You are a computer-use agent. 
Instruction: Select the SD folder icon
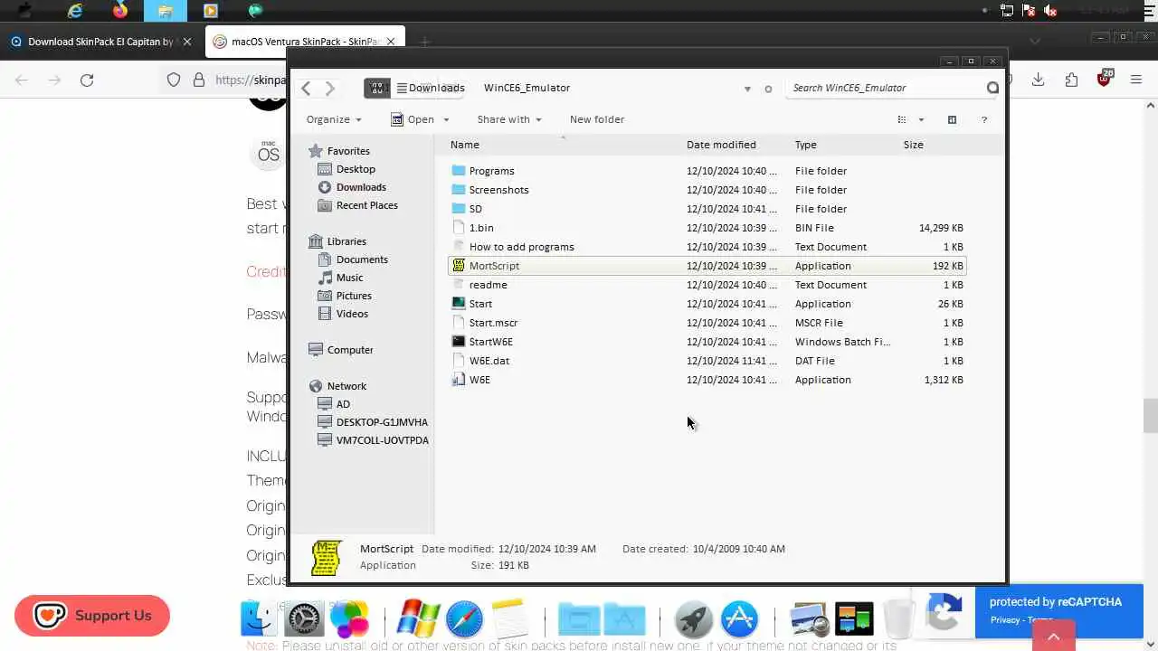pos(459,209)
